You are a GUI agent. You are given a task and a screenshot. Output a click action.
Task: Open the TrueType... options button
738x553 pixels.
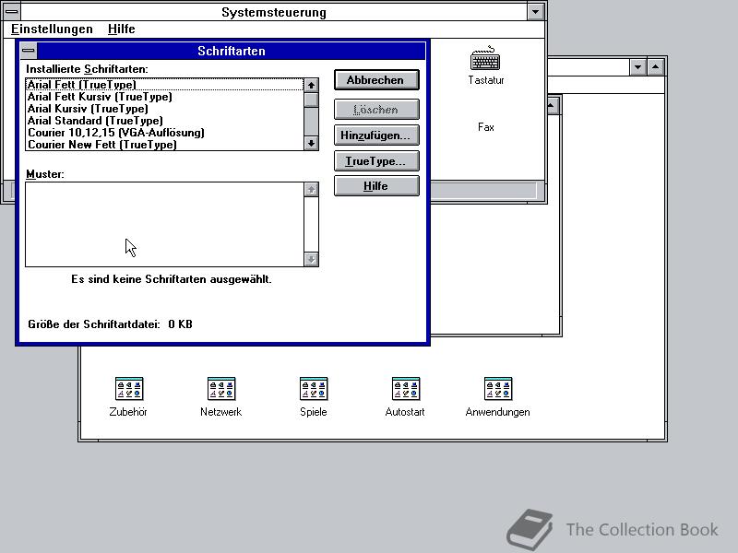tap(376, 161)
